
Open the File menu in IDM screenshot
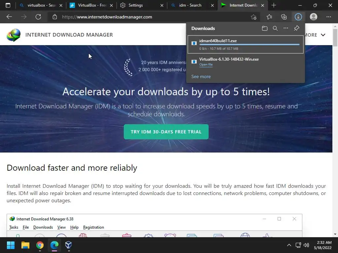pos(26,227)
